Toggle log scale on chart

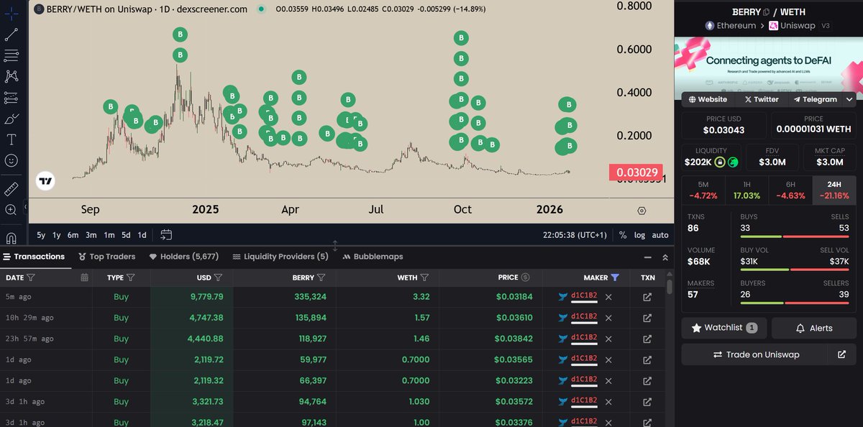coord(639,235)
